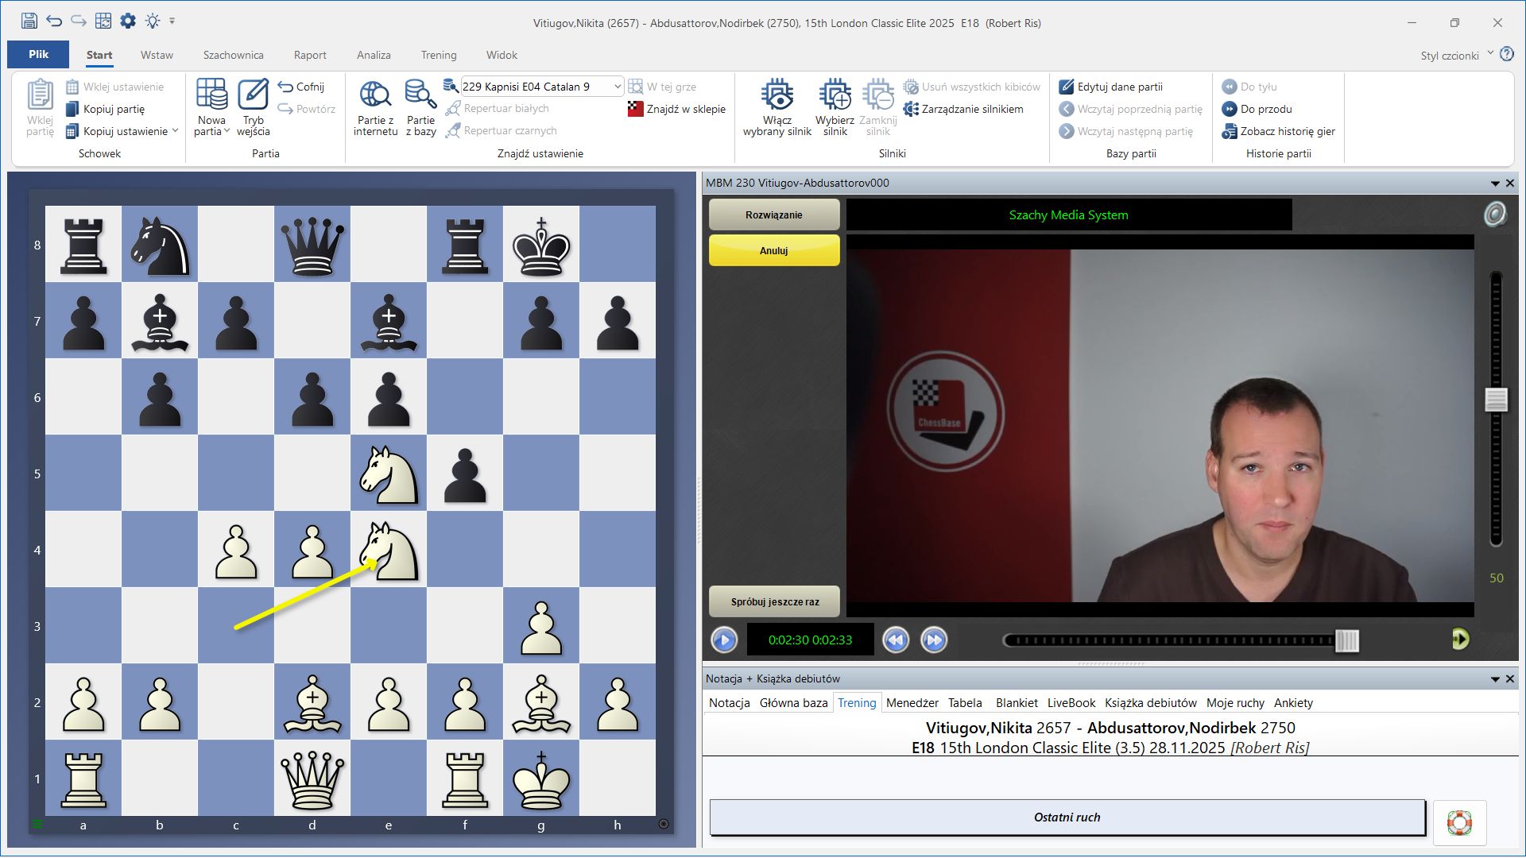The image size is (1526, 858).
Task: Click Znajdź w sklepie icon
Action: click(635, 109)
